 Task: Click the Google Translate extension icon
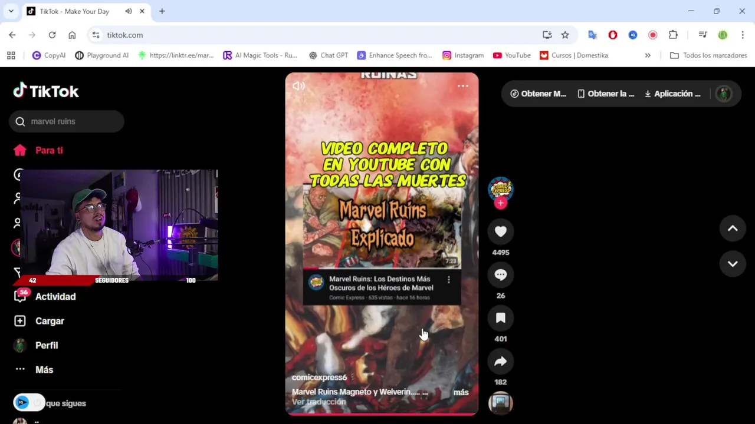point(593,35)
